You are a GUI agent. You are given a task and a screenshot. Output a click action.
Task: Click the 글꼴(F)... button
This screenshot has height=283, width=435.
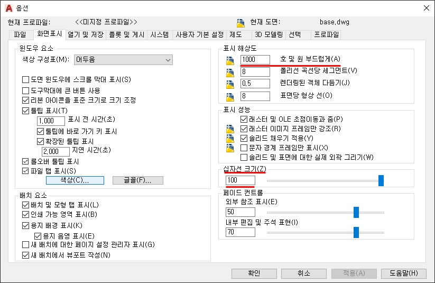click(x=137, y=180)
